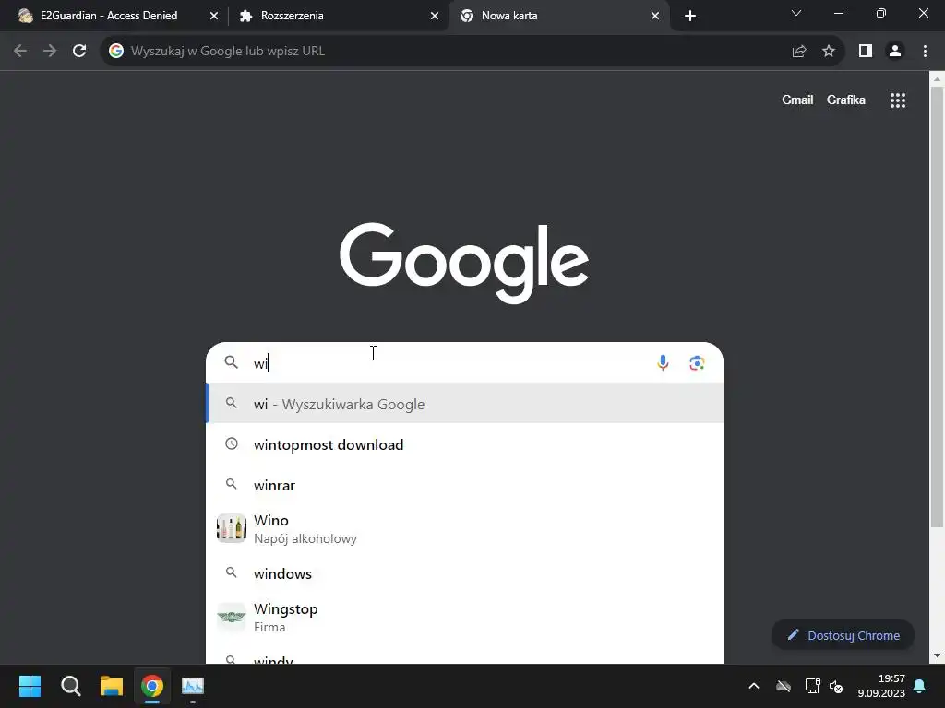Show hidden tray icons chevron
Screen dimensions: 945x708
[x=754, y=686]
